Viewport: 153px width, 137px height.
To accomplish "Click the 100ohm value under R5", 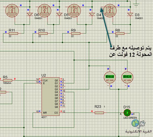I will click(7, 83).
